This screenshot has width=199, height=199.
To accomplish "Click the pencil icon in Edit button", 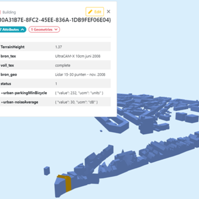I will [90, 12].
